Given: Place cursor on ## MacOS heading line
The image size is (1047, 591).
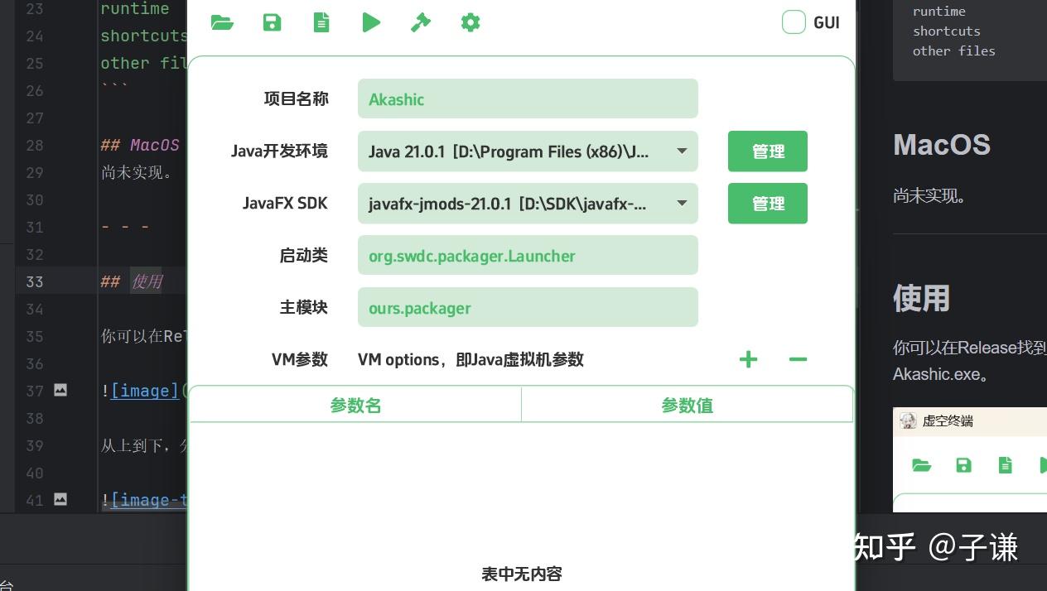Looking at the screenshot, I should 140,145.
